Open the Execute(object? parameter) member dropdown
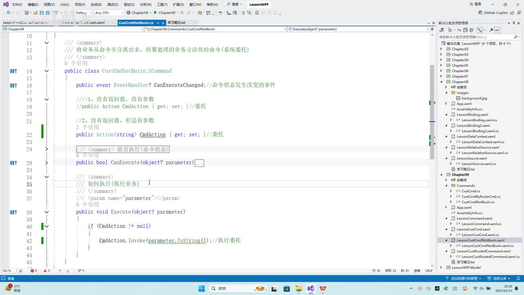 tap(358, 29)
